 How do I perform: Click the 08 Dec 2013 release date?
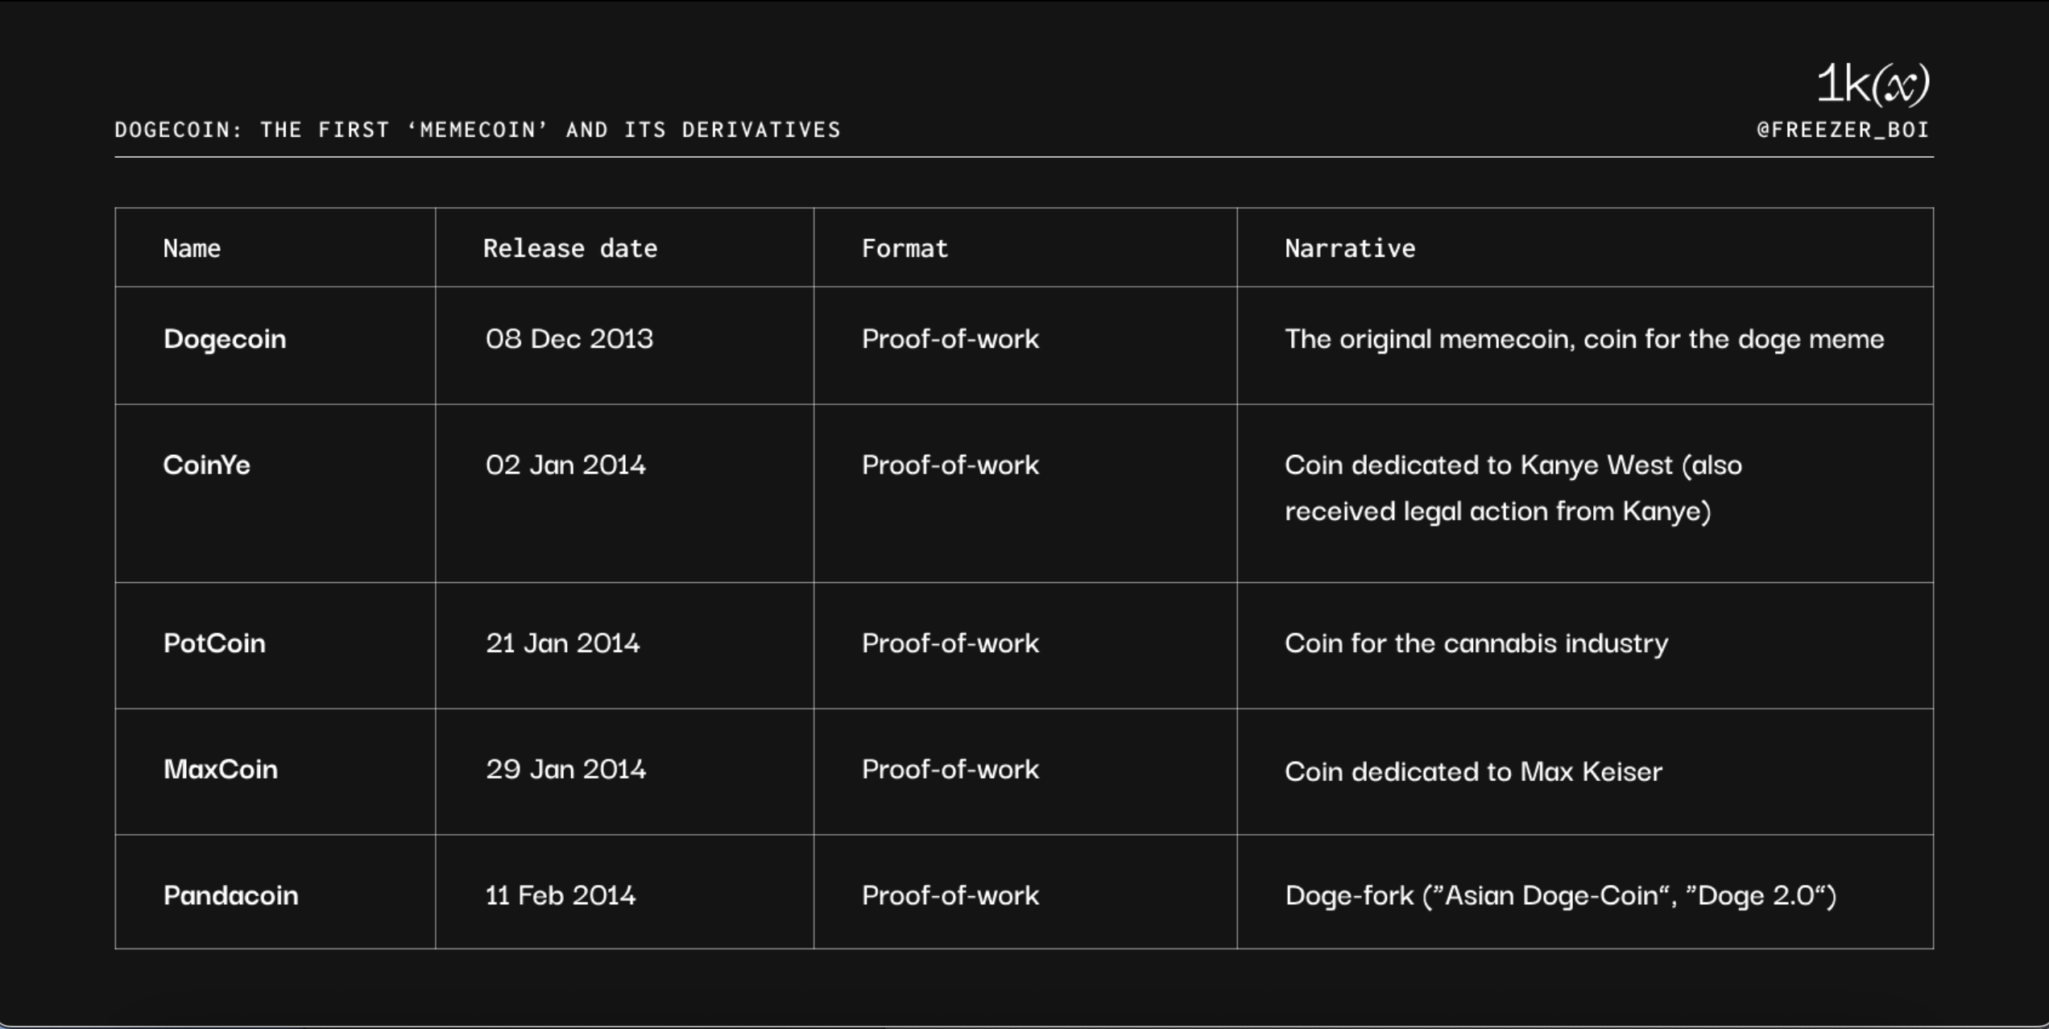coord(569,339)
